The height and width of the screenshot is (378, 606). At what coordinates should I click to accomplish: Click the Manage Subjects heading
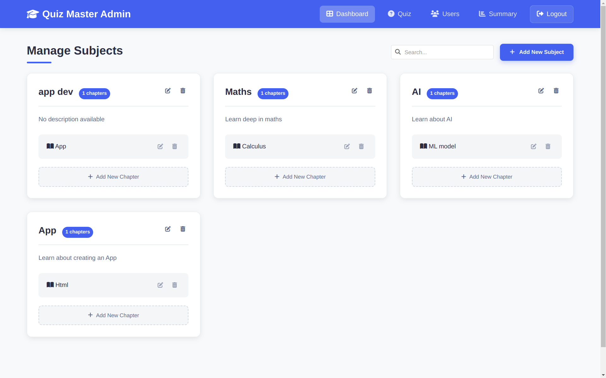75,51
